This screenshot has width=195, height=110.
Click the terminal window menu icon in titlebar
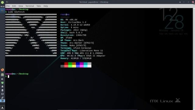point(7,2)
